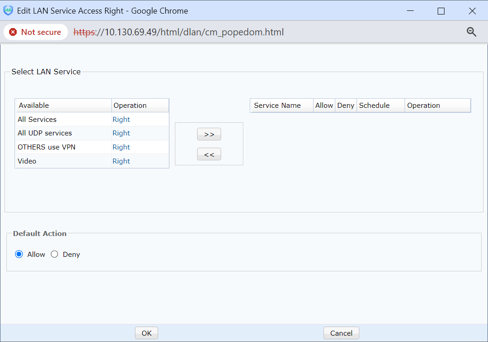Click the Not secure warning badge
This screenshot has height=342, width=488.
pos(35,32)
